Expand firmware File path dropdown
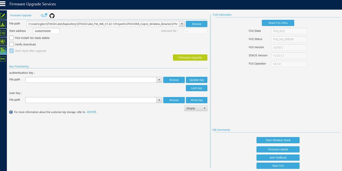Image resolution: width=342 pixels, height=171 pixels. 182,24
